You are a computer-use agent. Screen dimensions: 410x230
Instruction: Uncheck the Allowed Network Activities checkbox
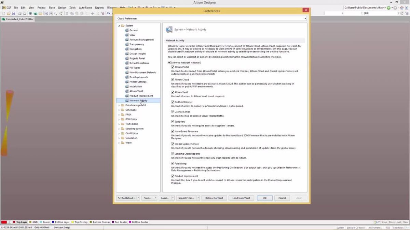point(169,62)
